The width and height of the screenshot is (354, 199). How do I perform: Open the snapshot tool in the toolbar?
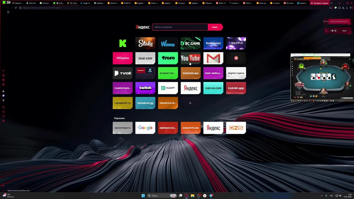click(x=330, y=8)
